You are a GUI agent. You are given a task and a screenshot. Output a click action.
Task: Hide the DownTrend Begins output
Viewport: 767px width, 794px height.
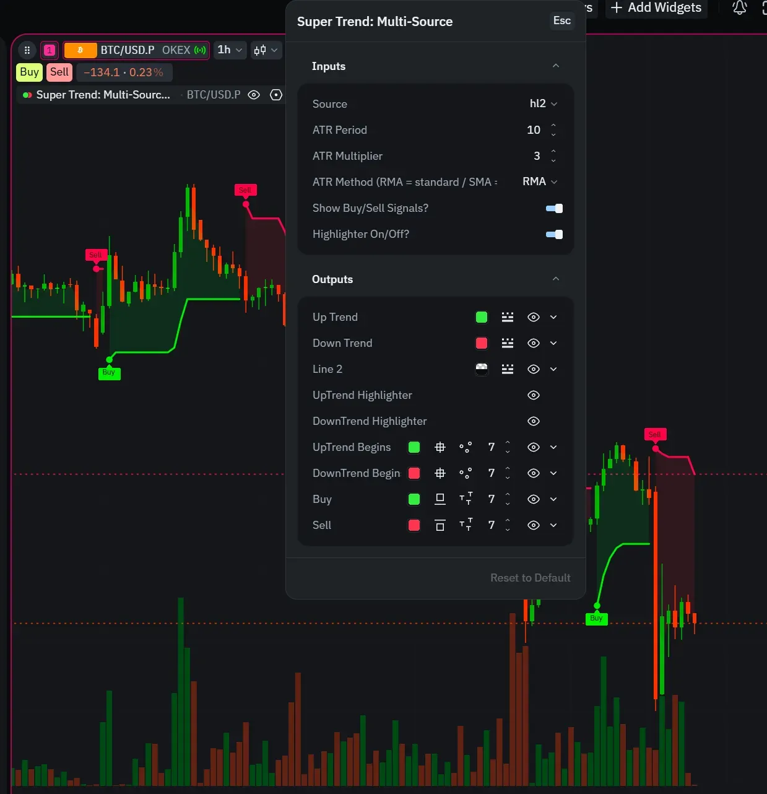point(534,473)
